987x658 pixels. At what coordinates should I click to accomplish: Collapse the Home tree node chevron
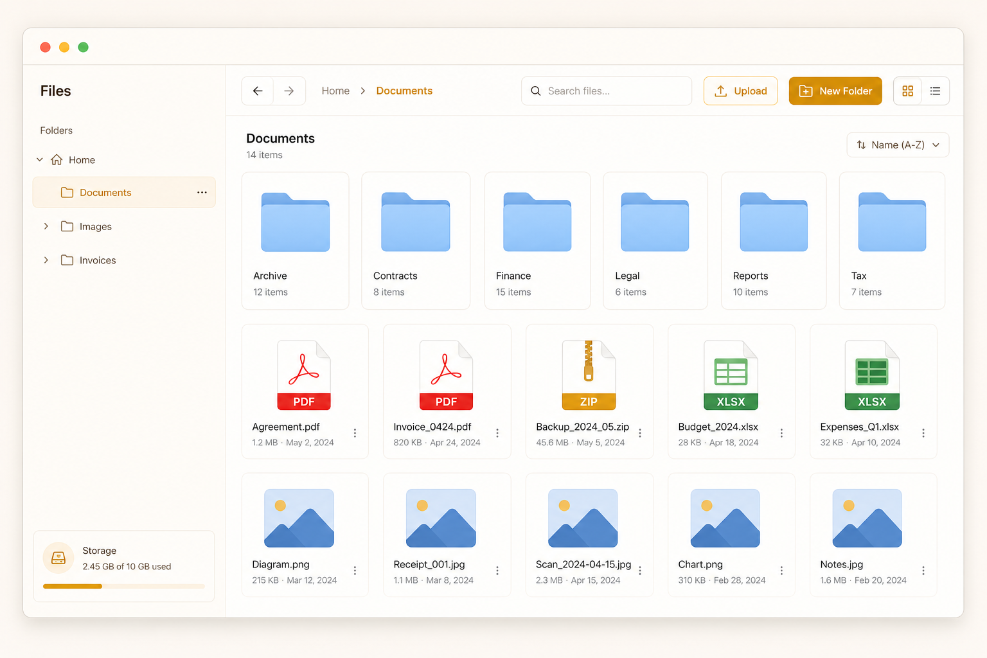point(40,159)
